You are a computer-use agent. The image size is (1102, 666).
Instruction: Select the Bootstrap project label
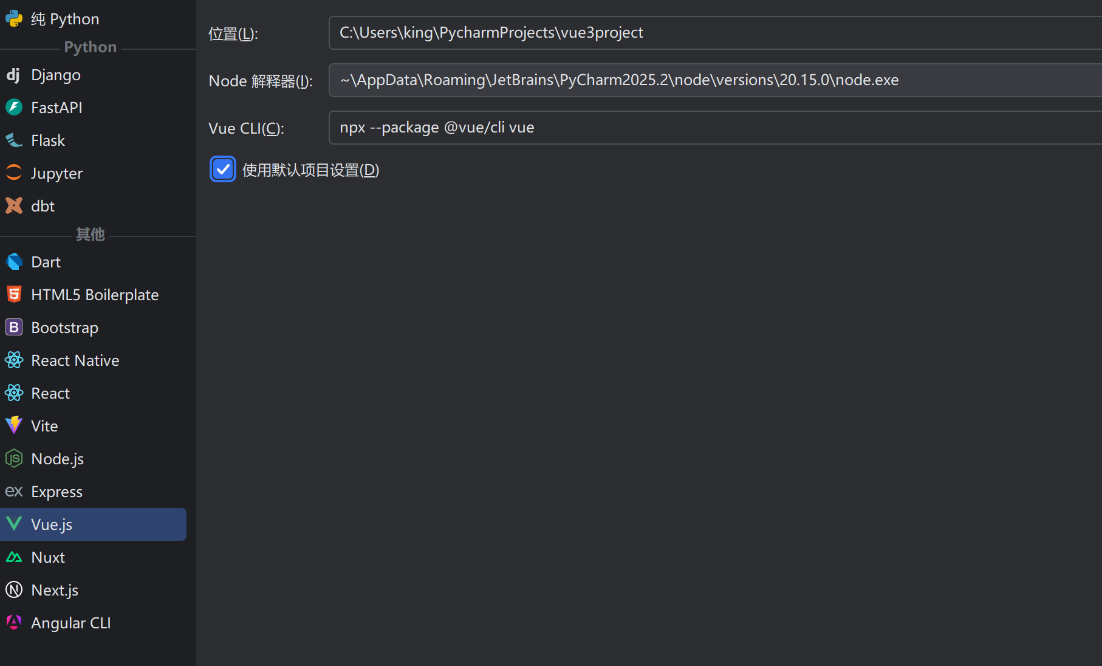pos(64,328)
